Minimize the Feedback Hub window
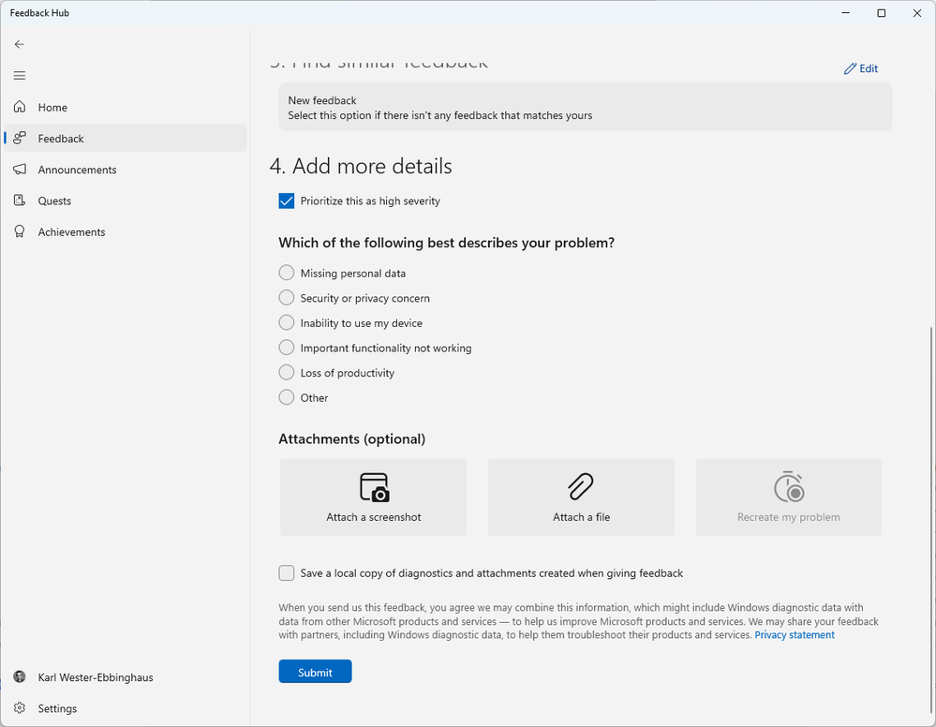 click(x=846, y=13)
